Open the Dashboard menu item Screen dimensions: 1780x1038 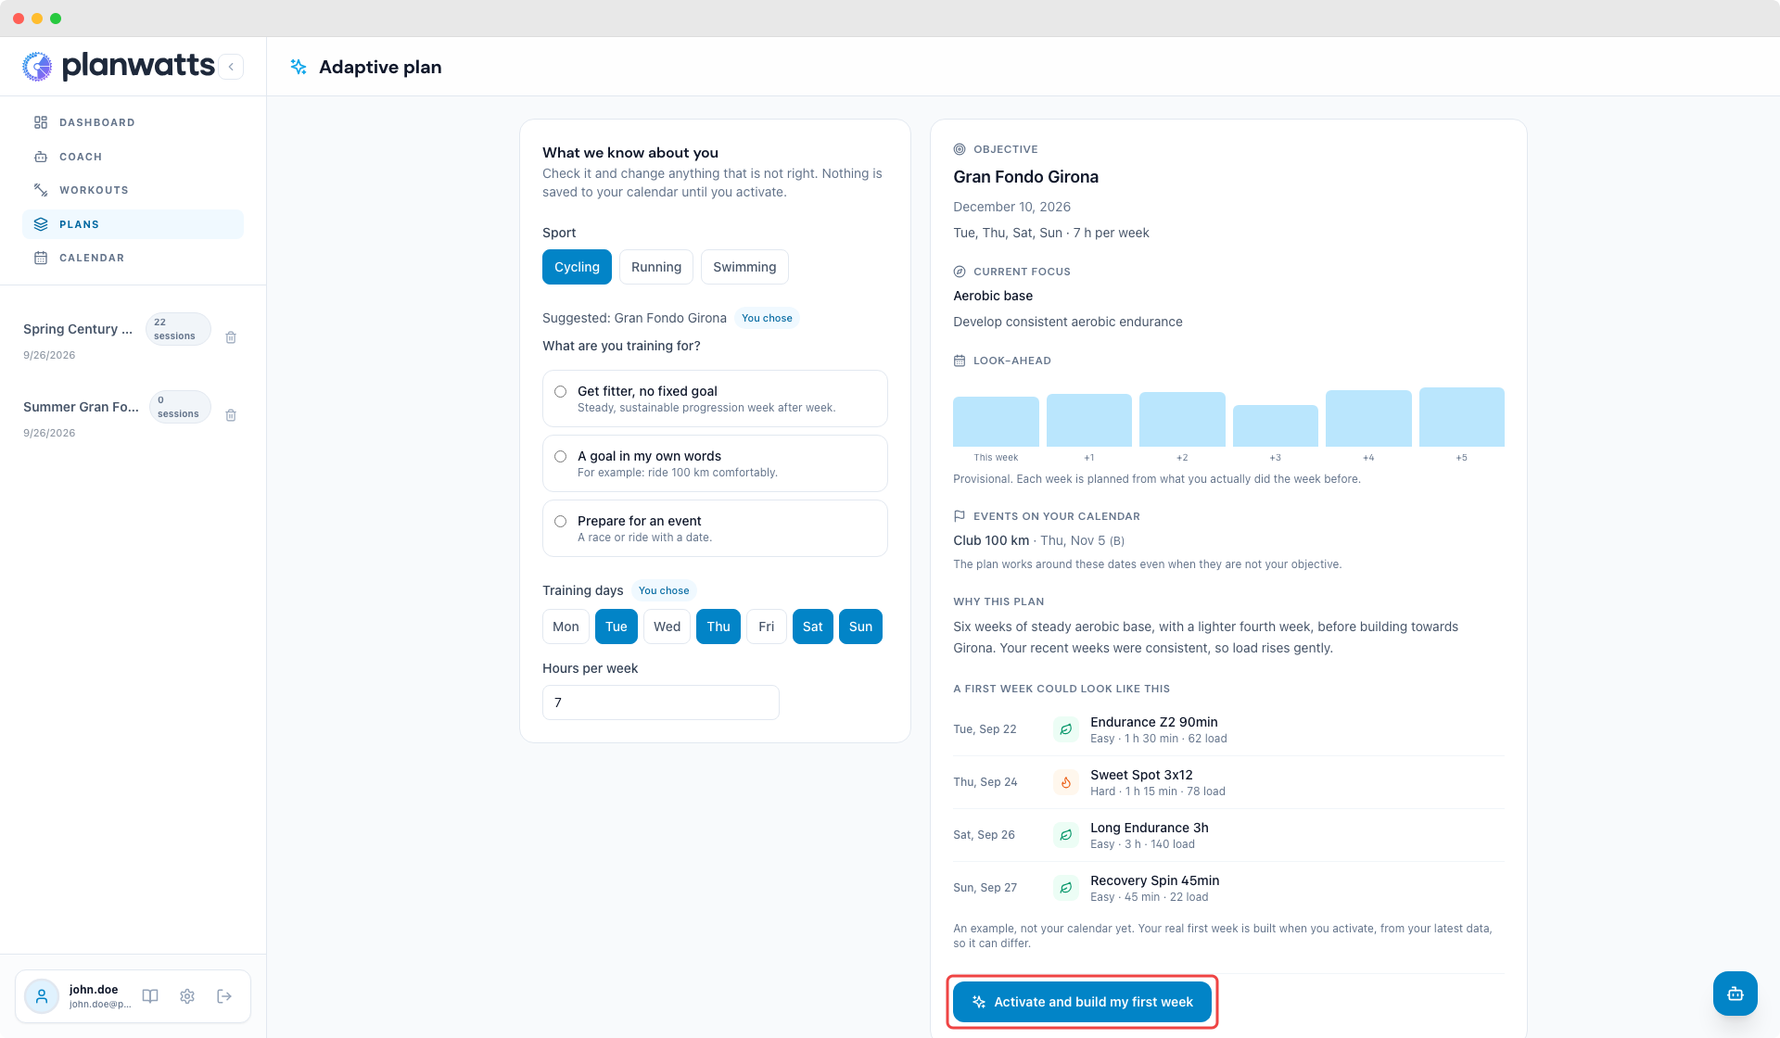tap(133, 122)
